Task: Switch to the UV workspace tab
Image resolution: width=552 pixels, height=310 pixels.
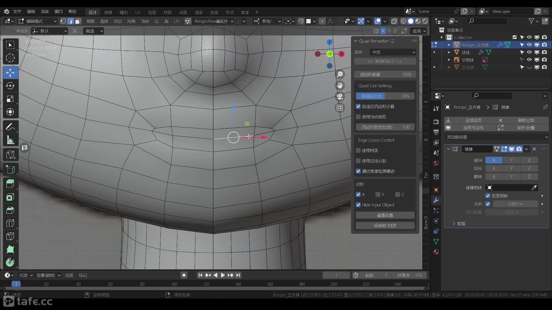Action: (x=138, y=12)
